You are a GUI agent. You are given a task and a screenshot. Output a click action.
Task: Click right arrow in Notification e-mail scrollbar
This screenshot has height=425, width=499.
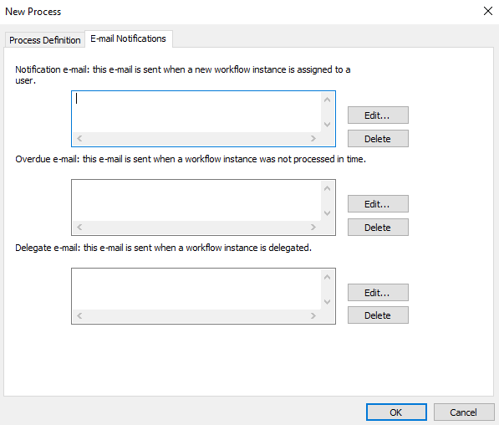click(313, 138)
